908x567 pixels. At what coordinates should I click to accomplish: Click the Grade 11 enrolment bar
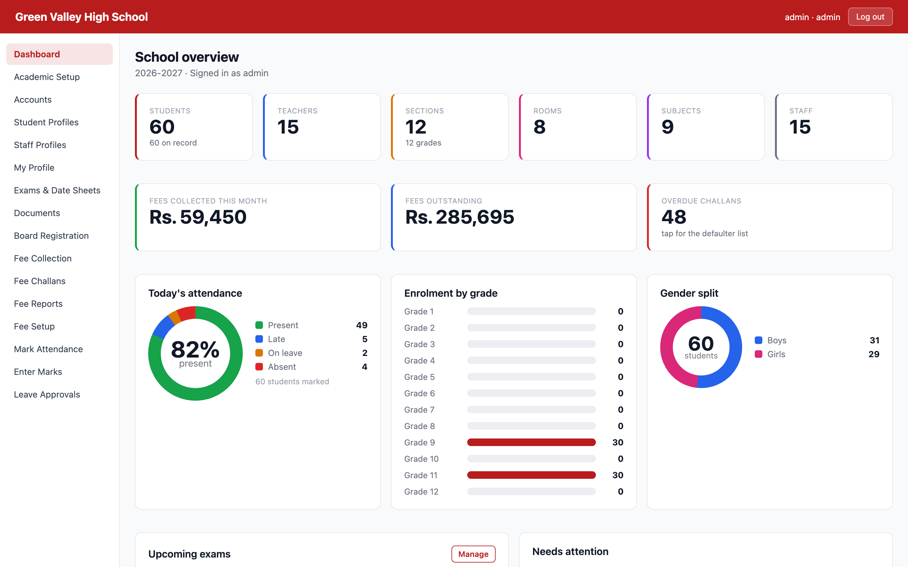[x=531, y=475]
